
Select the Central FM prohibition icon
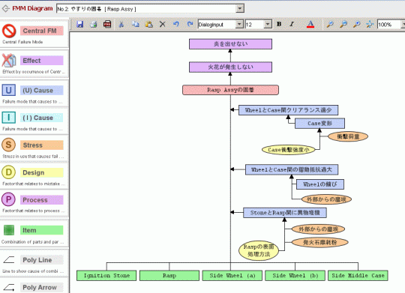[9, 31]
